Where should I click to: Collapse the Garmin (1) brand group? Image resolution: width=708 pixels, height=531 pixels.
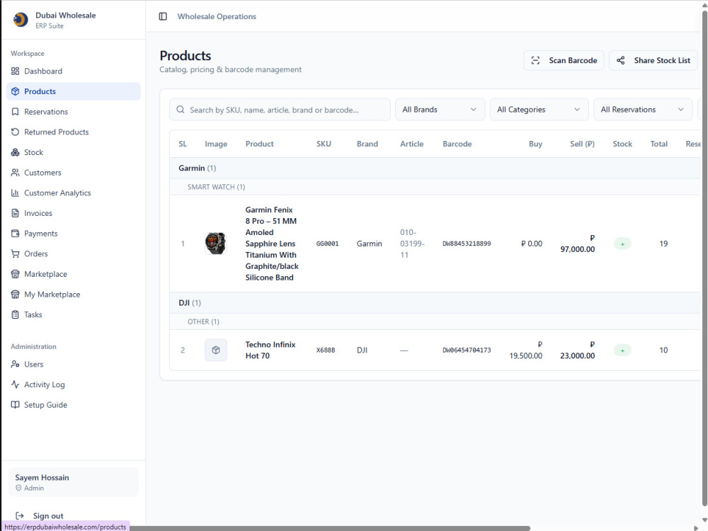point(435,168)
